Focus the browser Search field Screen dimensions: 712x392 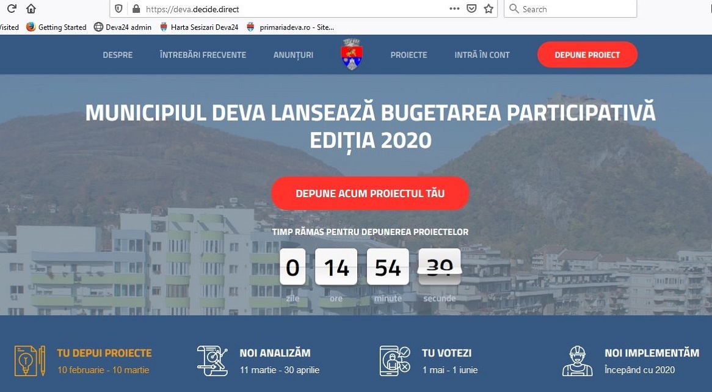(x=570, y=9)
